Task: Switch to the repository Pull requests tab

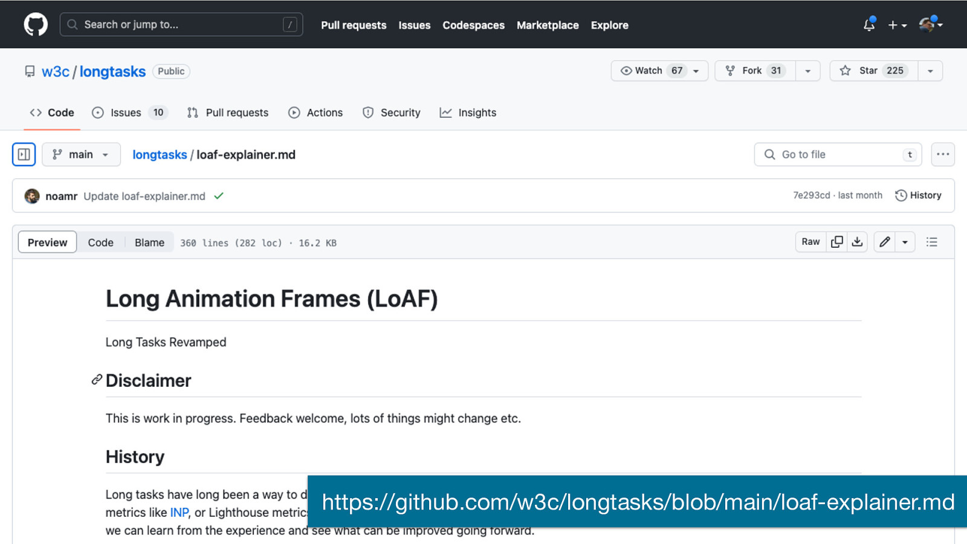Action: pyautogui.click(x=228, y=112)
